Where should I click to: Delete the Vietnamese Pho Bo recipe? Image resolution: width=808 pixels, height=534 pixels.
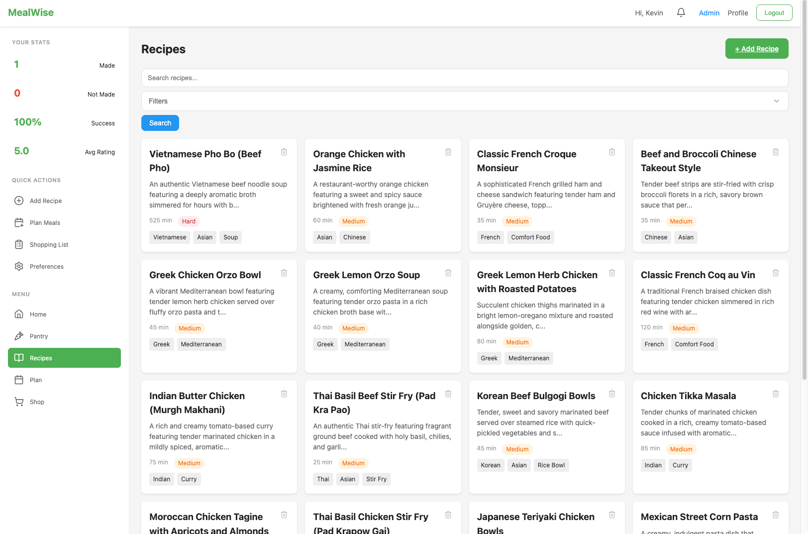(x=284, y=152)
